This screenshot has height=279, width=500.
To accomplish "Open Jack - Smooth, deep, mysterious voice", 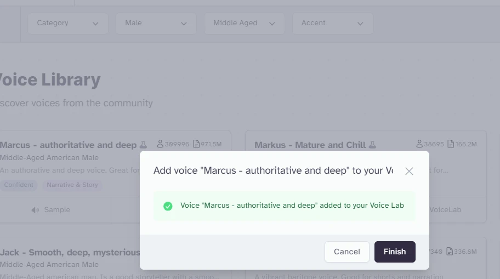I will pos(70,253).
